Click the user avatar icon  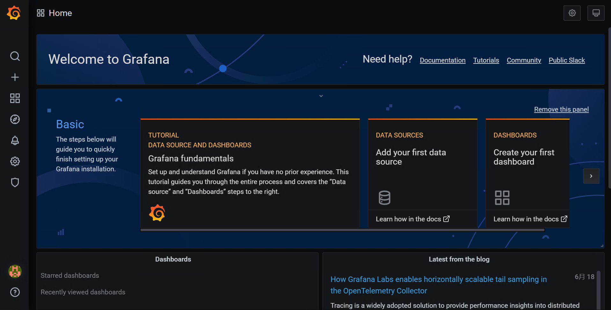click(x=15, y=271)
